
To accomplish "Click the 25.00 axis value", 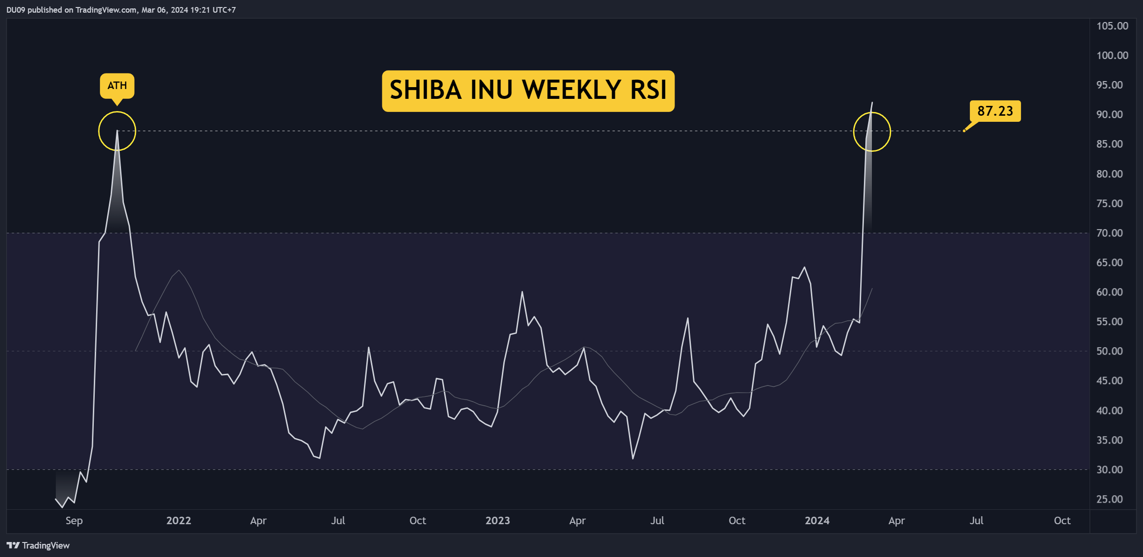I will [1110, 499].
